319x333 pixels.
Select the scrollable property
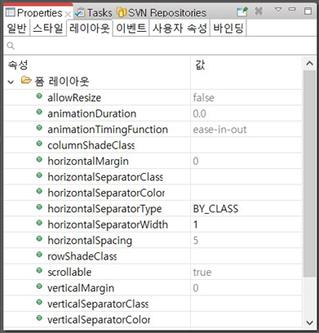click(x=69, y=272)
